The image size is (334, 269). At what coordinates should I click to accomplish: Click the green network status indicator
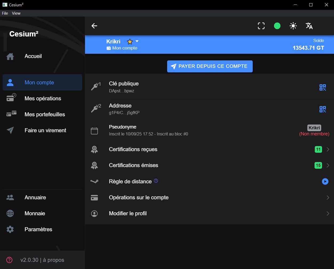click(x=277, y=26)
